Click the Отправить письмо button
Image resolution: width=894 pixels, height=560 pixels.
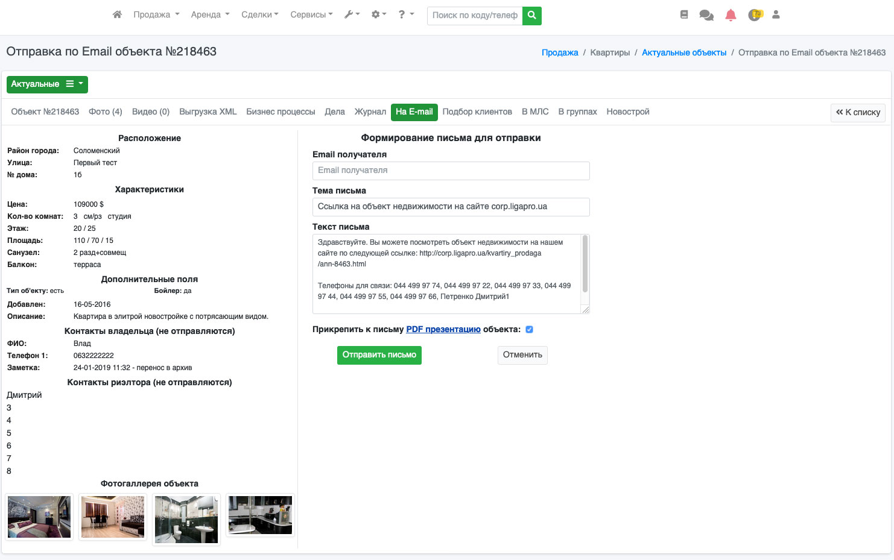point(379,355)
